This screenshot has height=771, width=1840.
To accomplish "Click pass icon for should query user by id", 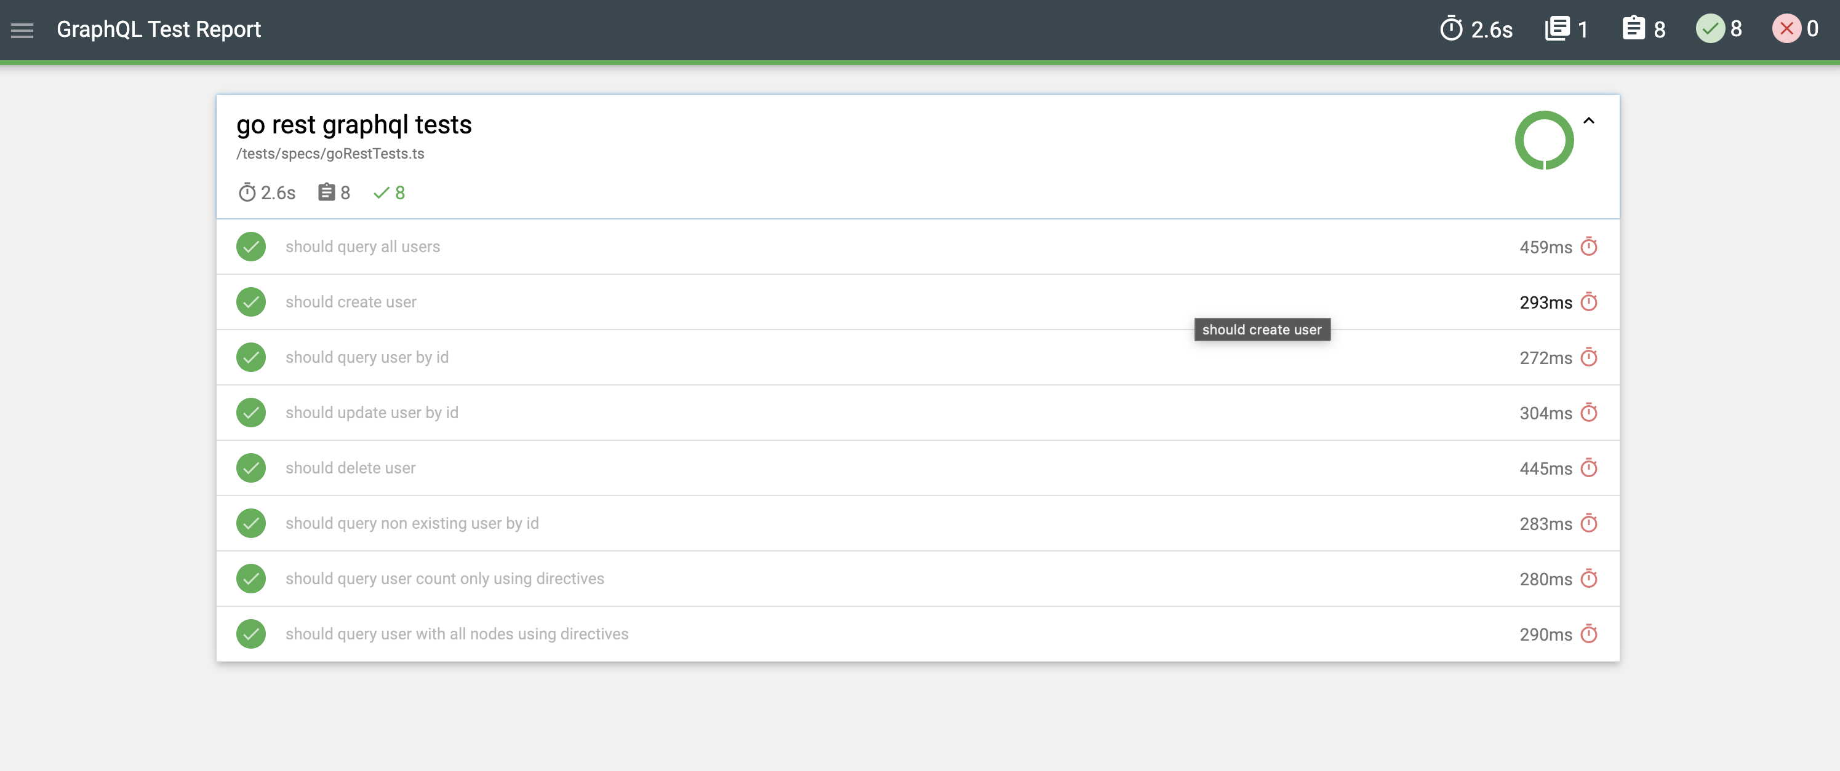I will click(x=250, y=357).
